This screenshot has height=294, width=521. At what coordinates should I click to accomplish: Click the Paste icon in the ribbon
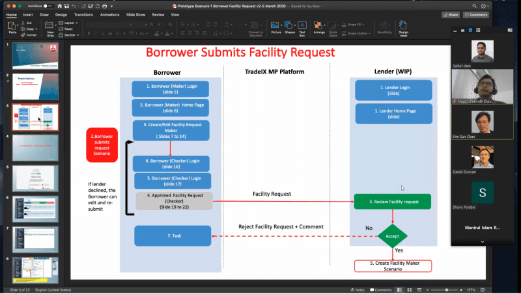[x=12, y=25]
